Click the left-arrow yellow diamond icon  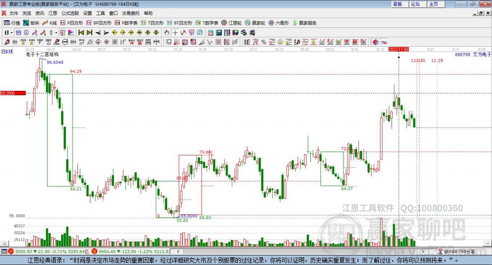[114, 33]
